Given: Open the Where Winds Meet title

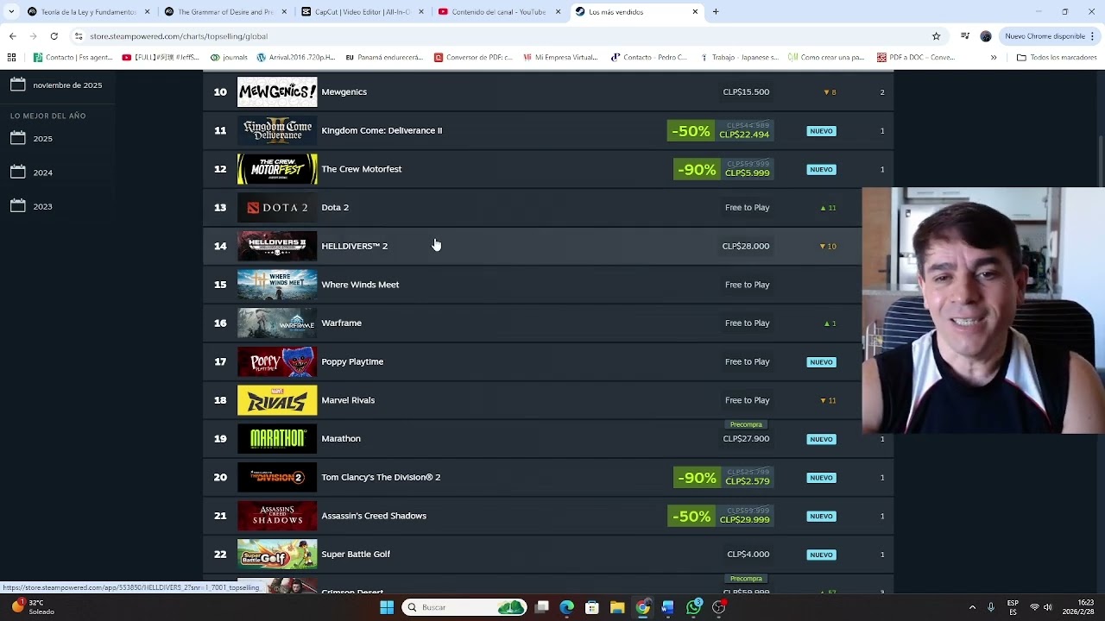Looking at the screenshot, I should (x=360, y=285).
